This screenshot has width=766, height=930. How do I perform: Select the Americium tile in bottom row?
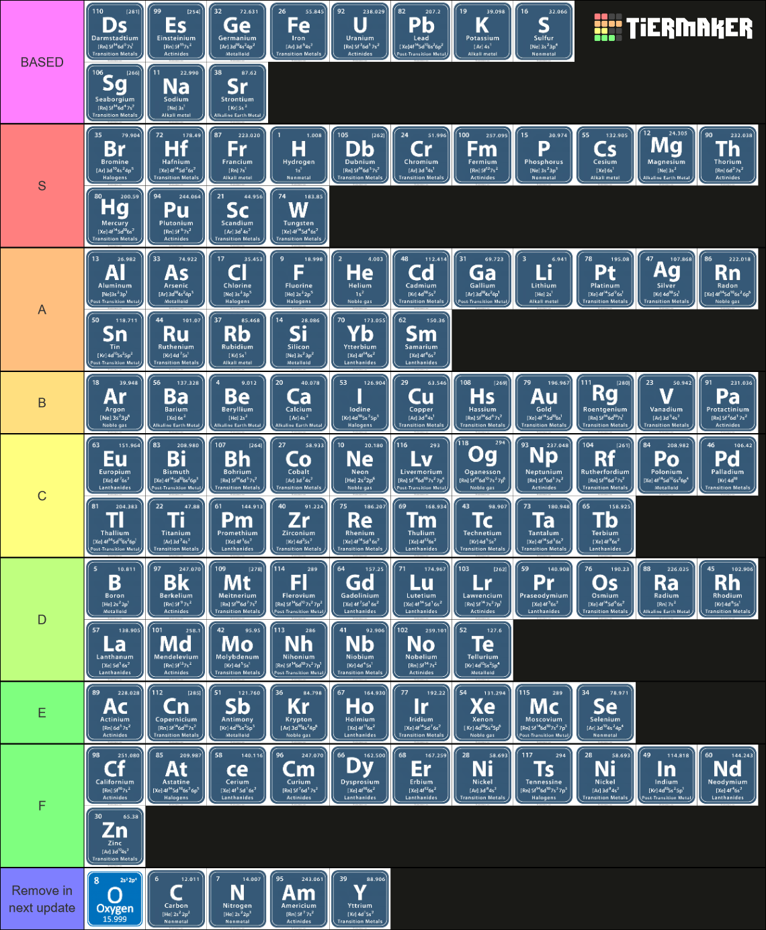(x=298, y=900)
